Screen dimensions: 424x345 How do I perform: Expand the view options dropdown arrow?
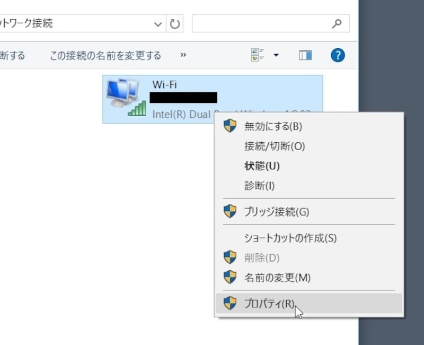[276, 54]
